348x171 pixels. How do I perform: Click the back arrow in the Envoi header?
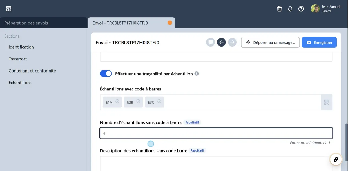coord(221,42)
